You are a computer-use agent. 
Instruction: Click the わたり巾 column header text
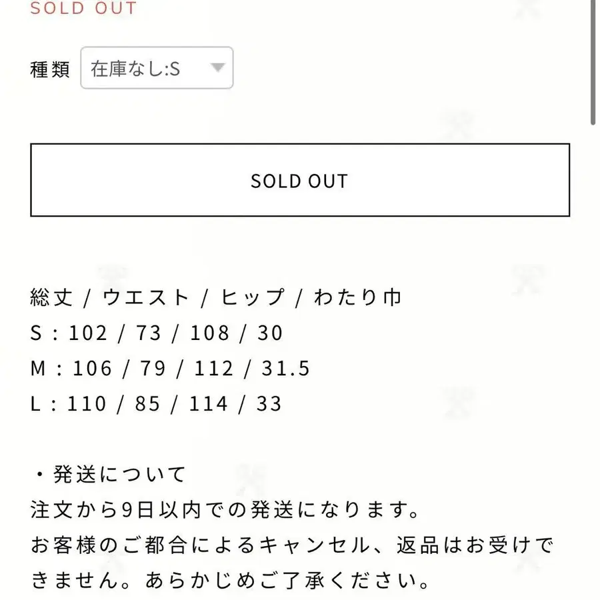pyautogui.click(x=357, y=297)
